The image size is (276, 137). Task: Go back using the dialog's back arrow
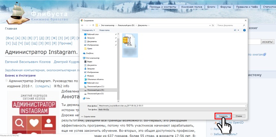[x=82, y=25]
